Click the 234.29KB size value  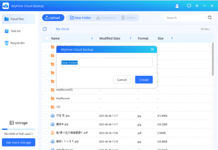click(162, 125)
